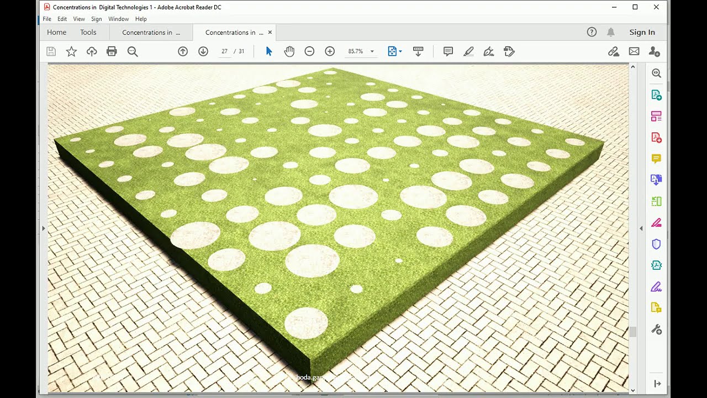This screenshot has height=398, width=707.
Task: Click the page number field
Action: [224, 51]
